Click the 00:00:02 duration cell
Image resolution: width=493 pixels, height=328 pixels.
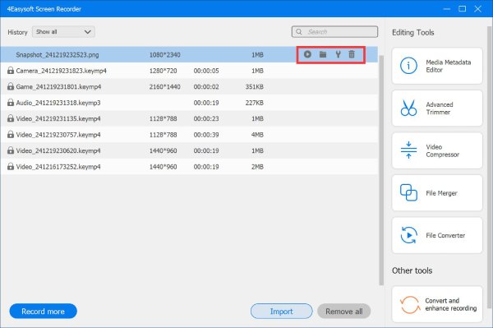point(206,87)
